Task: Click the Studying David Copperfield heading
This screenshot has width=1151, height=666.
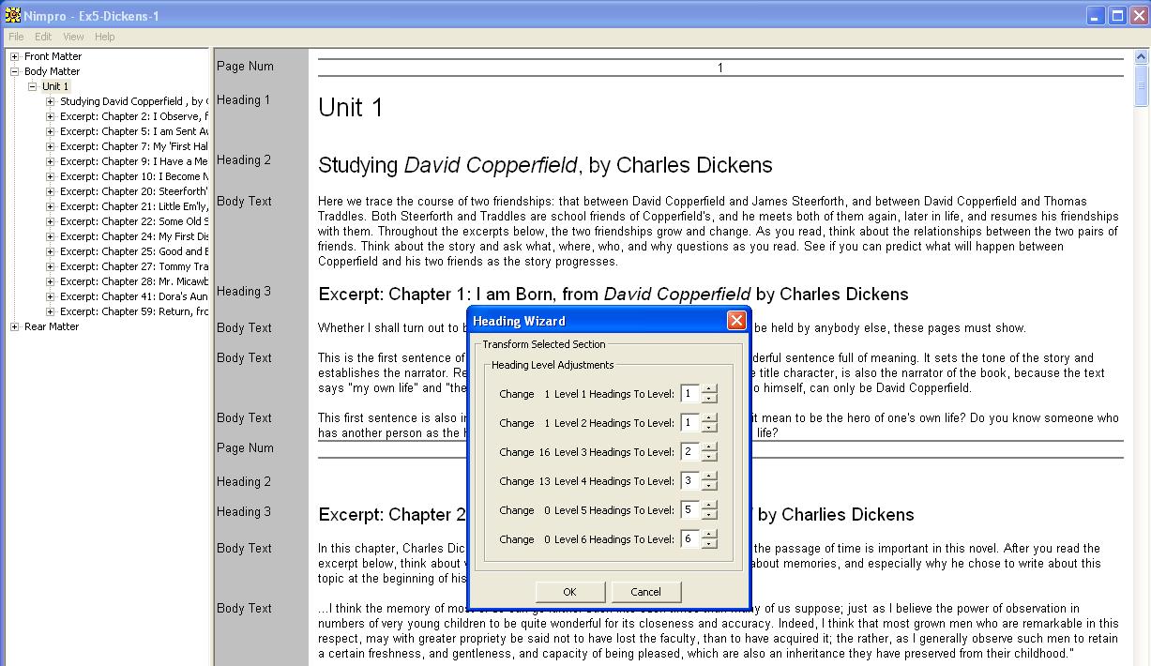Action: point(545,166)
